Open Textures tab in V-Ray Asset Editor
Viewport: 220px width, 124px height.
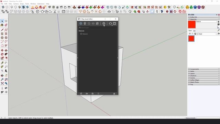[97, 23]
